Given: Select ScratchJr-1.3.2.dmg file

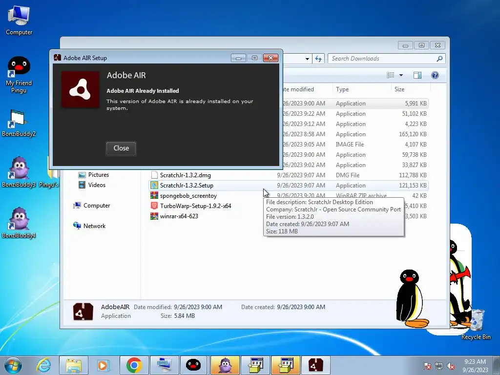Looking at the screenshot, I should [x=288, y=175].
